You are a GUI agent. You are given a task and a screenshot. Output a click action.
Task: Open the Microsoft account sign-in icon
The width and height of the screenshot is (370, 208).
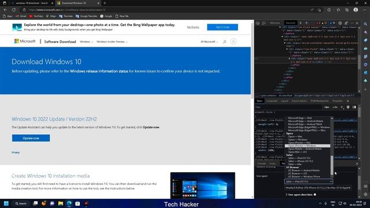[234, 42]
